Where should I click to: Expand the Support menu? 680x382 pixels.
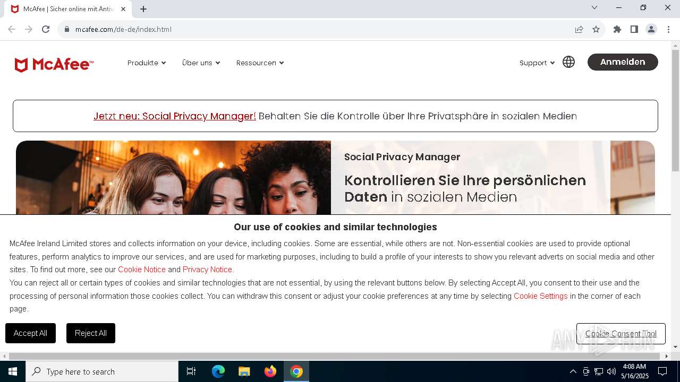pos(537,63)
